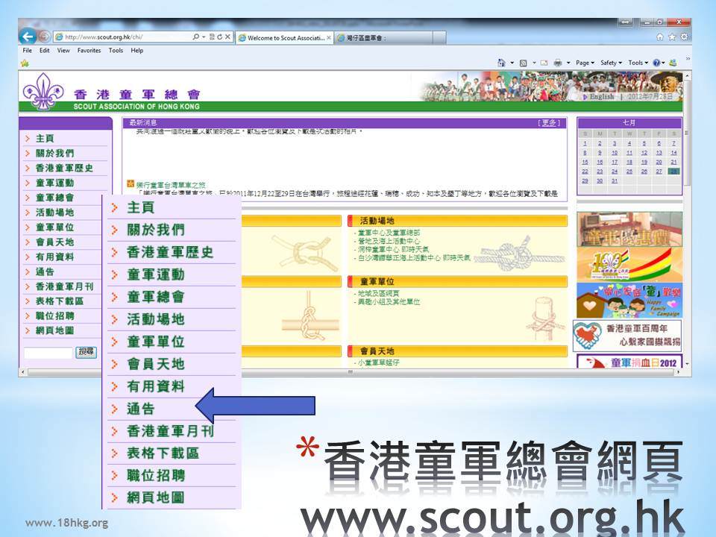
Task: Open 地域及區網頁 link
Action: coord(378,294)
